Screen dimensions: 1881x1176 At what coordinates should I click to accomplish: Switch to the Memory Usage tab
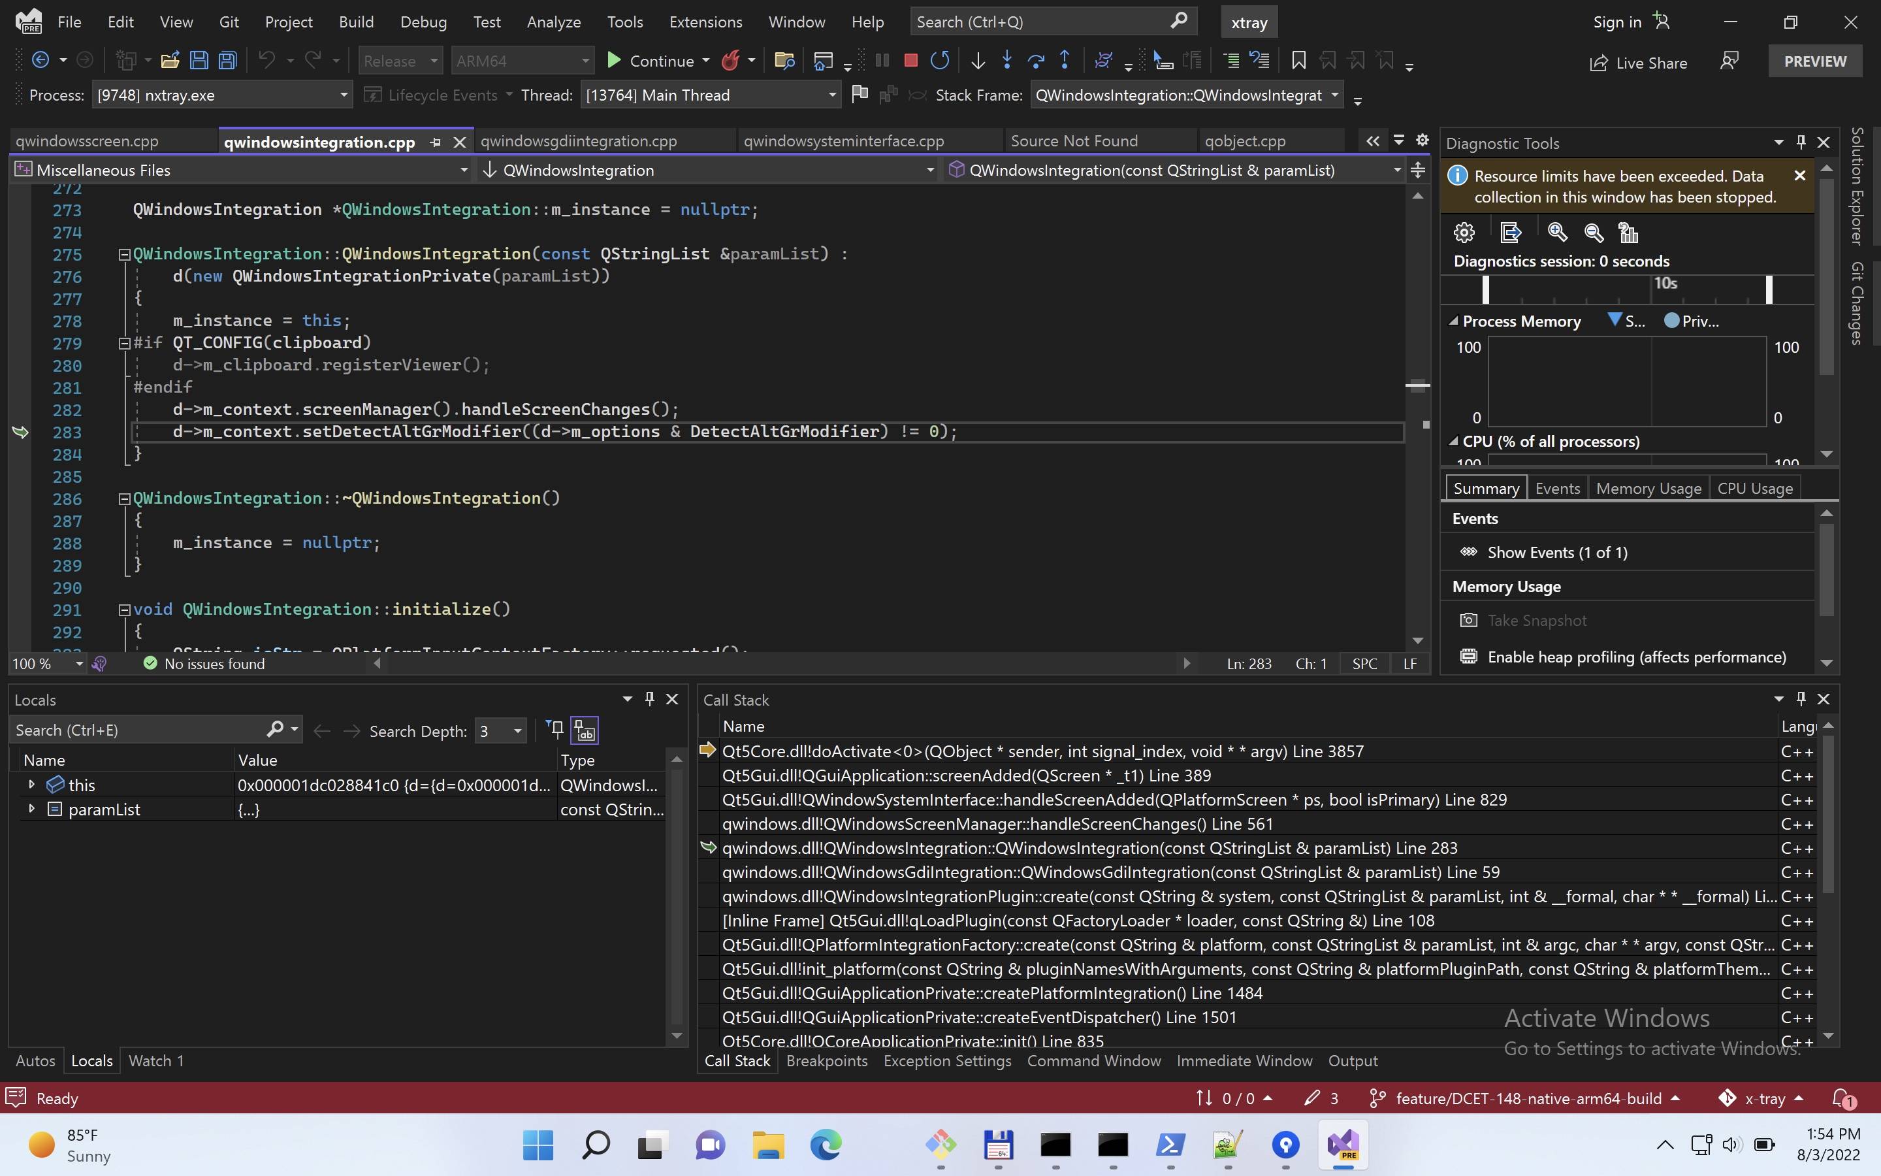point(1648,486)
